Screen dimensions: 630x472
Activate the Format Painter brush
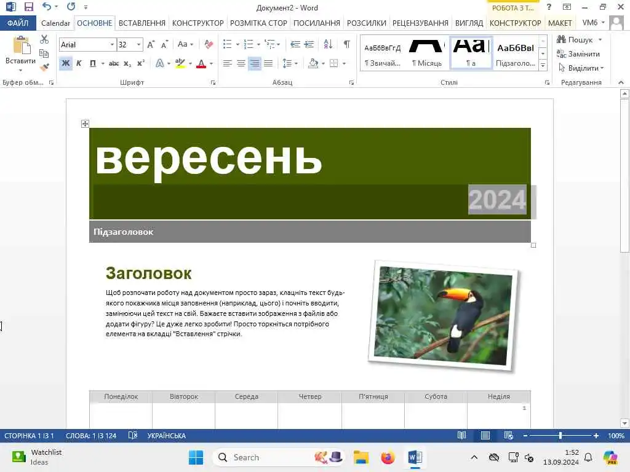coord(44,67)
